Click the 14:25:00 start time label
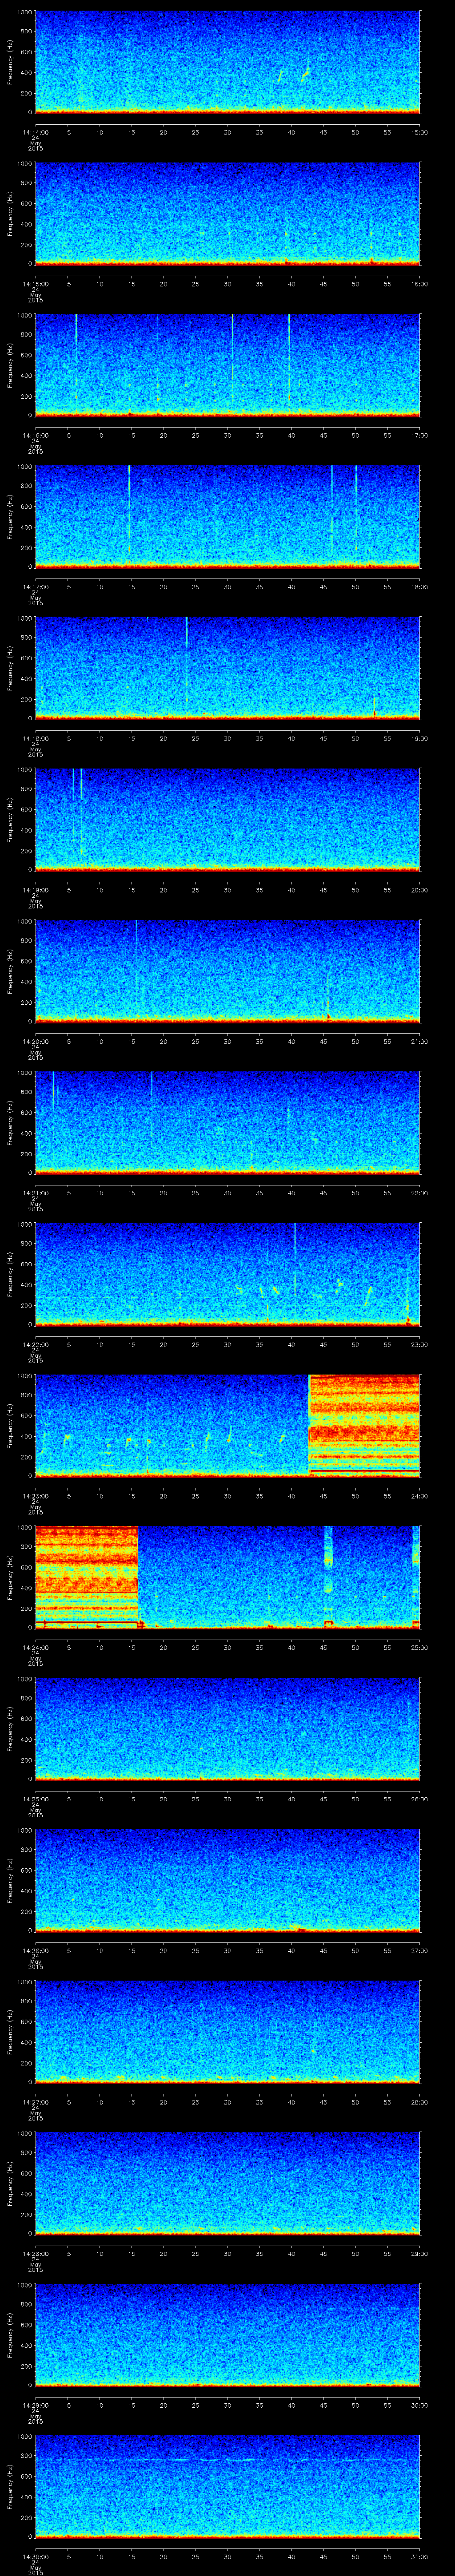Viewport: 455px width, 2576px height. click(35, 1798)
